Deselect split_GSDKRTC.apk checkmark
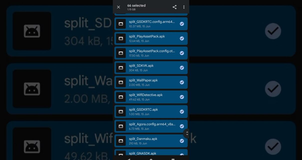The height and width of the screenshot is (160, 302). click(182, 112)
